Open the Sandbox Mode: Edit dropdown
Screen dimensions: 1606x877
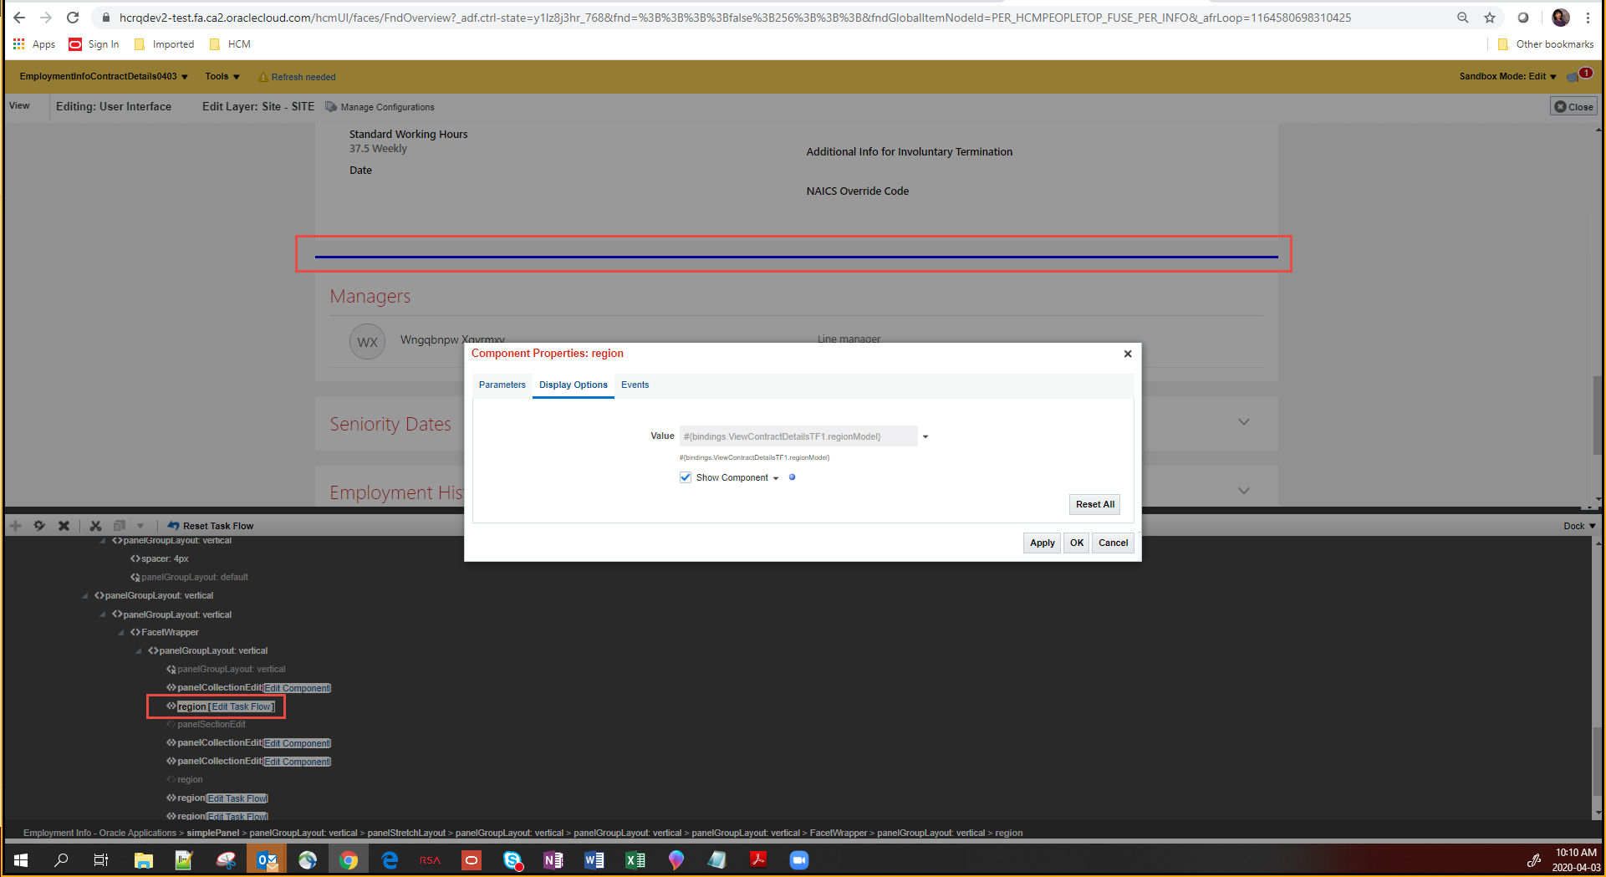tap(1507, 76)
